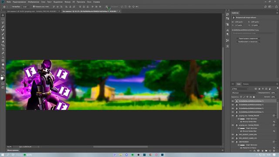Open Photoshop search
Screen dimensions: 279x157
coord(265,7)
